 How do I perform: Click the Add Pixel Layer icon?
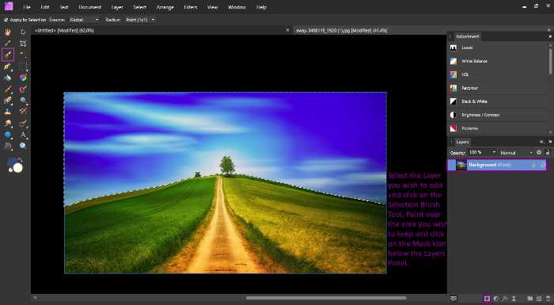pyautogui.click(x=539, y=299)
